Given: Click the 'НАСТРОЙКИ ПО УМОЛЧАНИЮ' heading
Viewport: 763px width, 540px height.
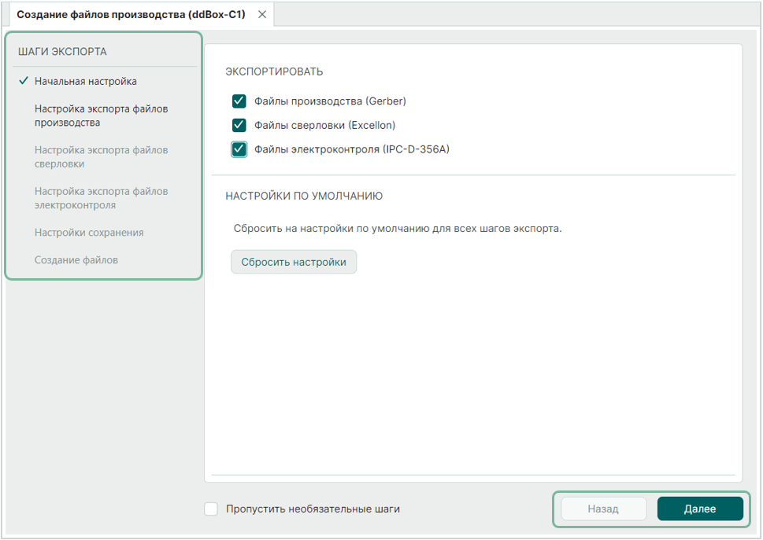Looking at the screenshot, I should [304, 197].
